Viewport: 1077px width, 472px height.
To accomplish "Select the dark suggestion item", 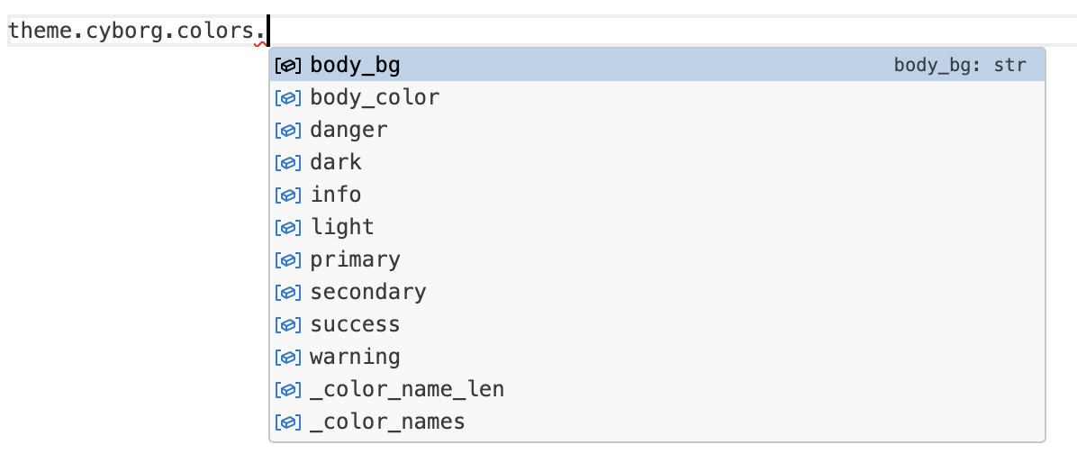I will pos(336,162).
